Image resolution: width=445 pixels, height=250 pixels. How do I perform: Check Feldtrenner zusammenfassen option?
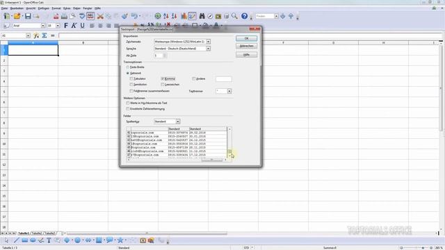click(131, 91)
